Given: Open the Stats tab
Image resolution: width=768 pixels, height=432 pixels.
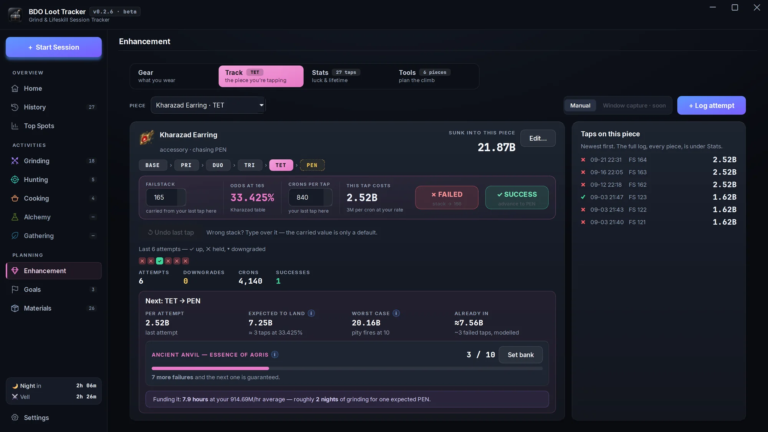Looking at the screenshot, I should pos(348,76).
